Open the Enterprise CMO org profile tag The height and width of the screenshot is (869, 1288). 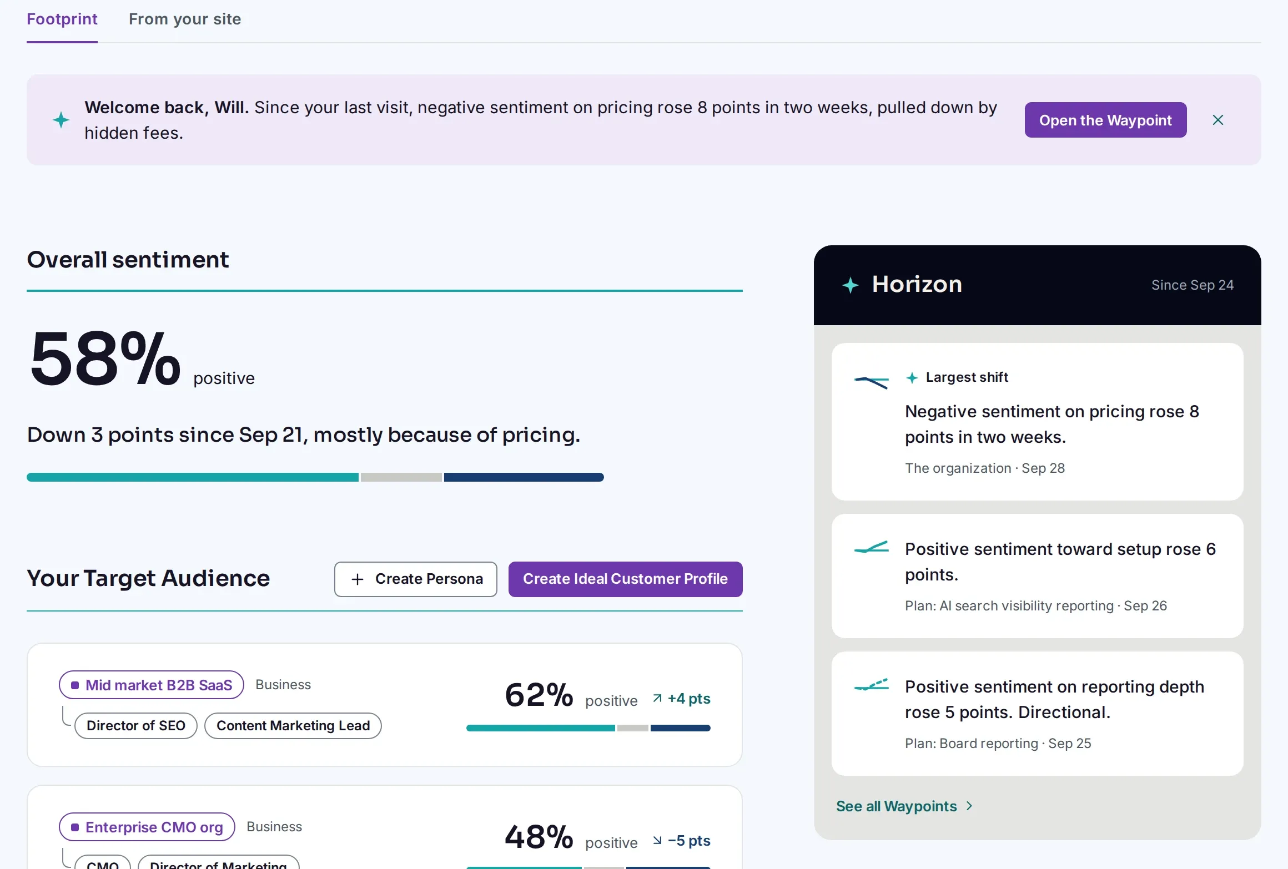147,827
